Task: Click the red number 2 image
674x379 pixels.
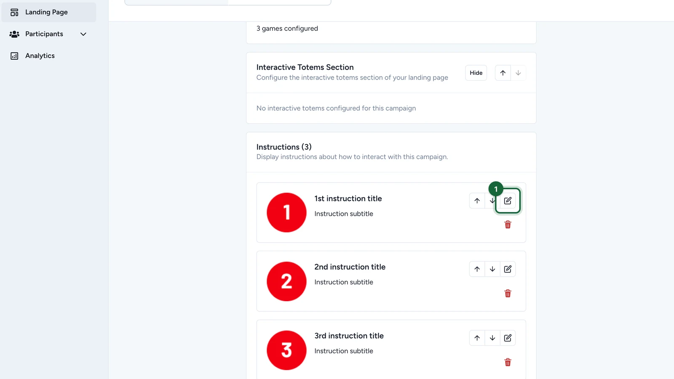Action: pos(286,281)
